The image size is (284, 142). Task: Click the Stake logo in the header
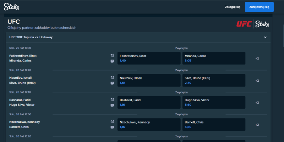point(12,6)
